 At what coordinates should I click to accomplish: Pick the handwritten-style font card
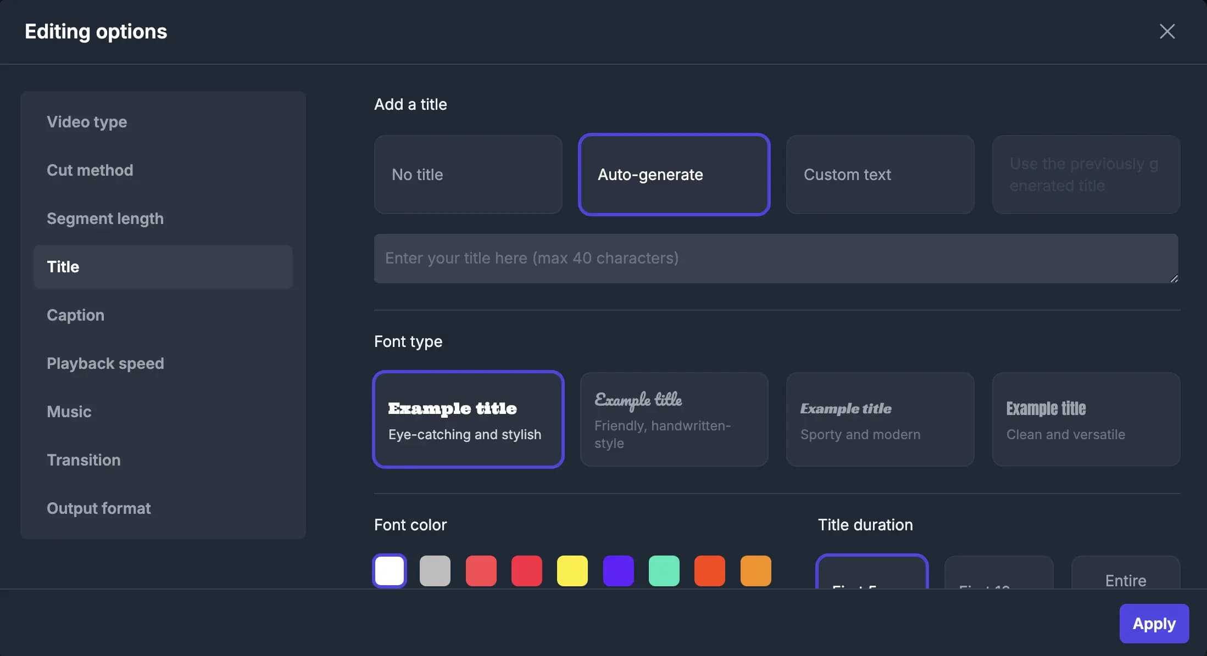(674, 420)
